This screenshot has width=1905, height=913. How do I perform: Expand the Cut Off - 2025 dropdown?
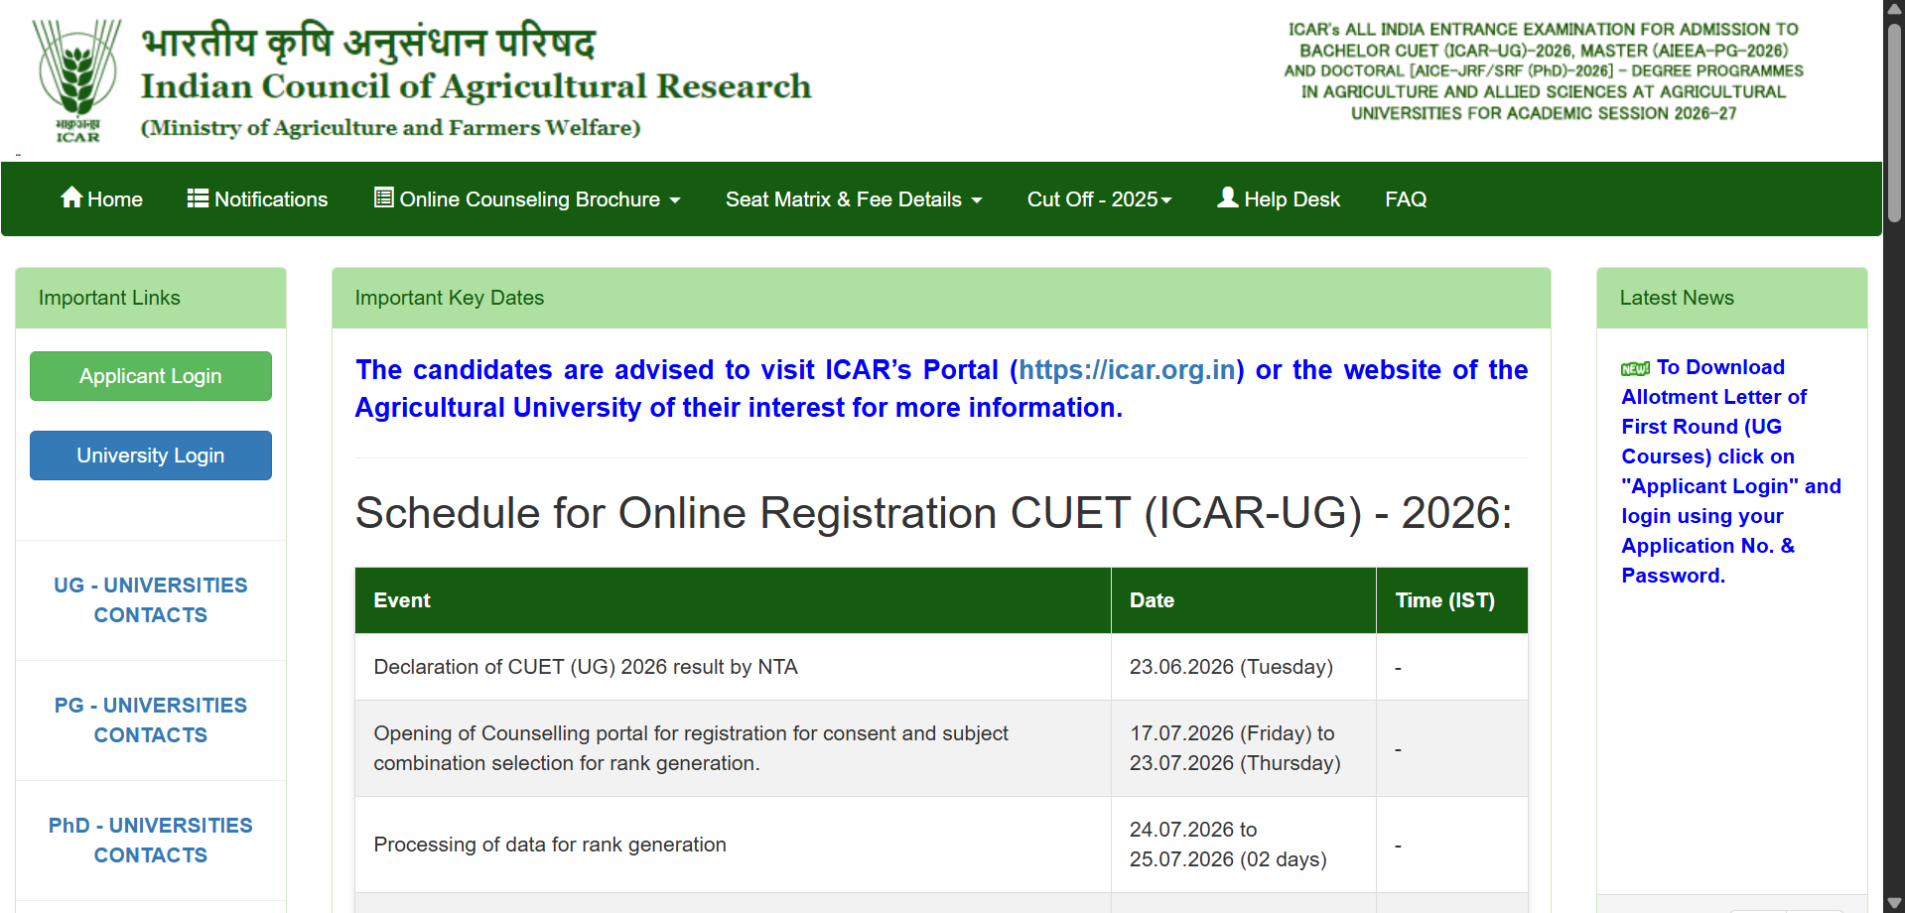point(1100,198)
